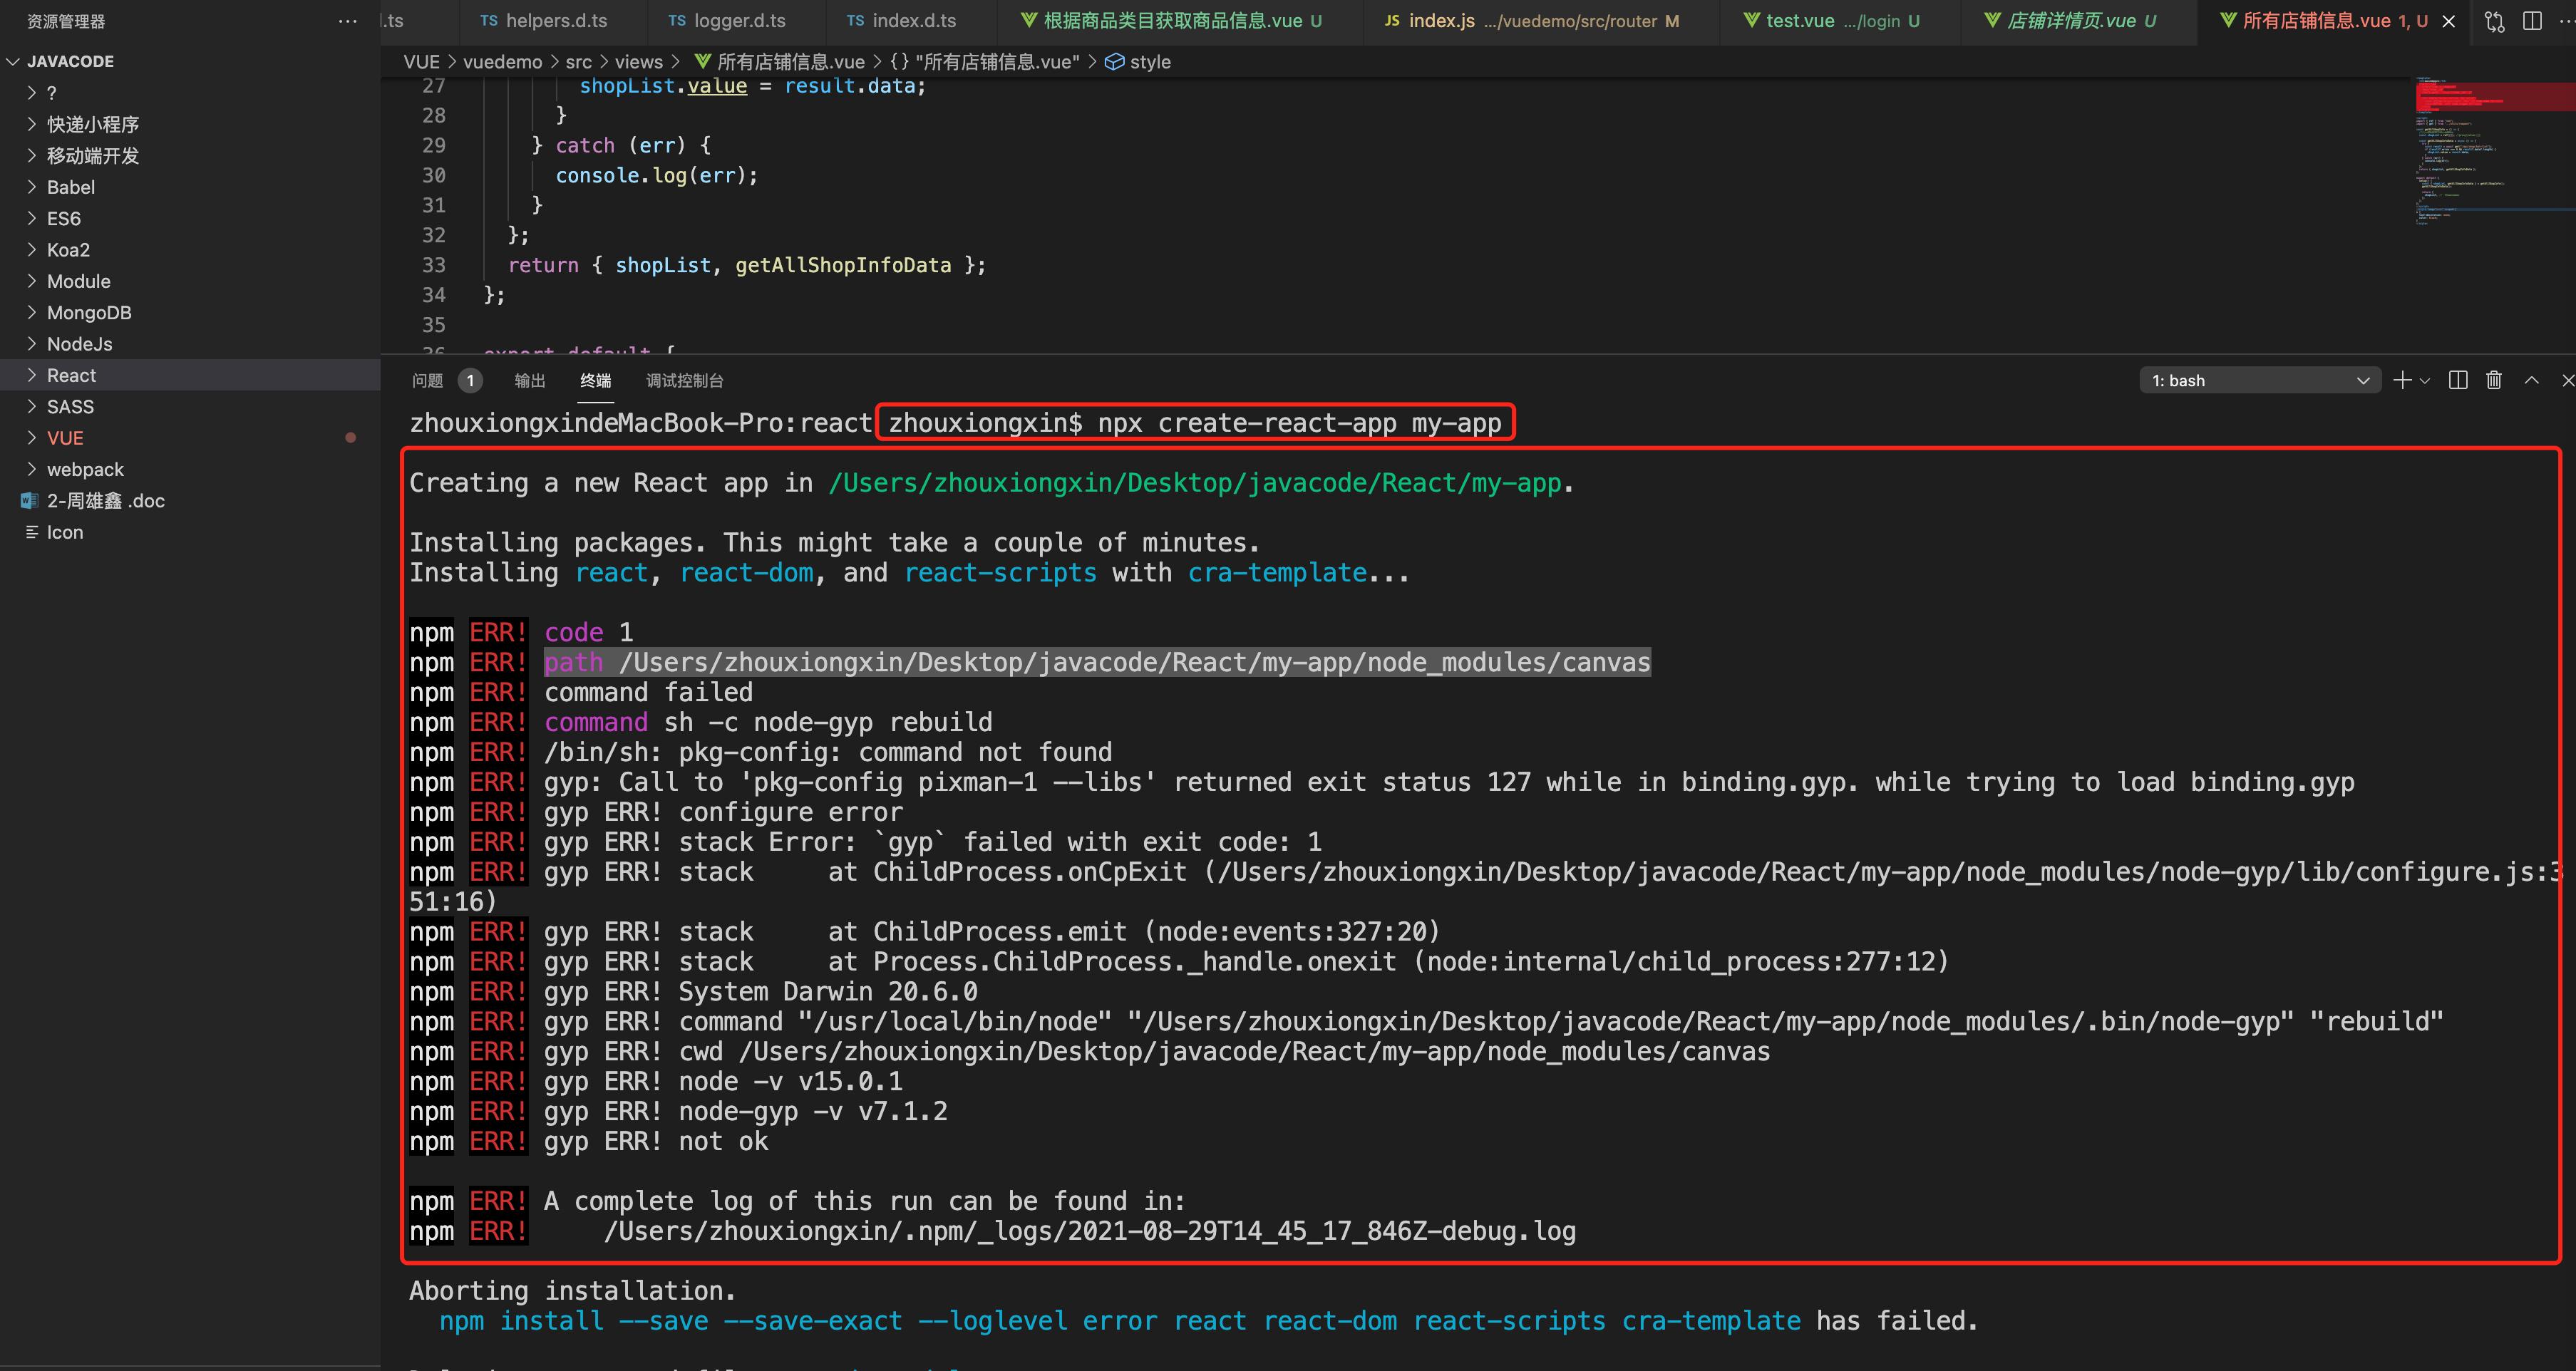Collapse the JAVACODE explorer section

coord(190,61)
